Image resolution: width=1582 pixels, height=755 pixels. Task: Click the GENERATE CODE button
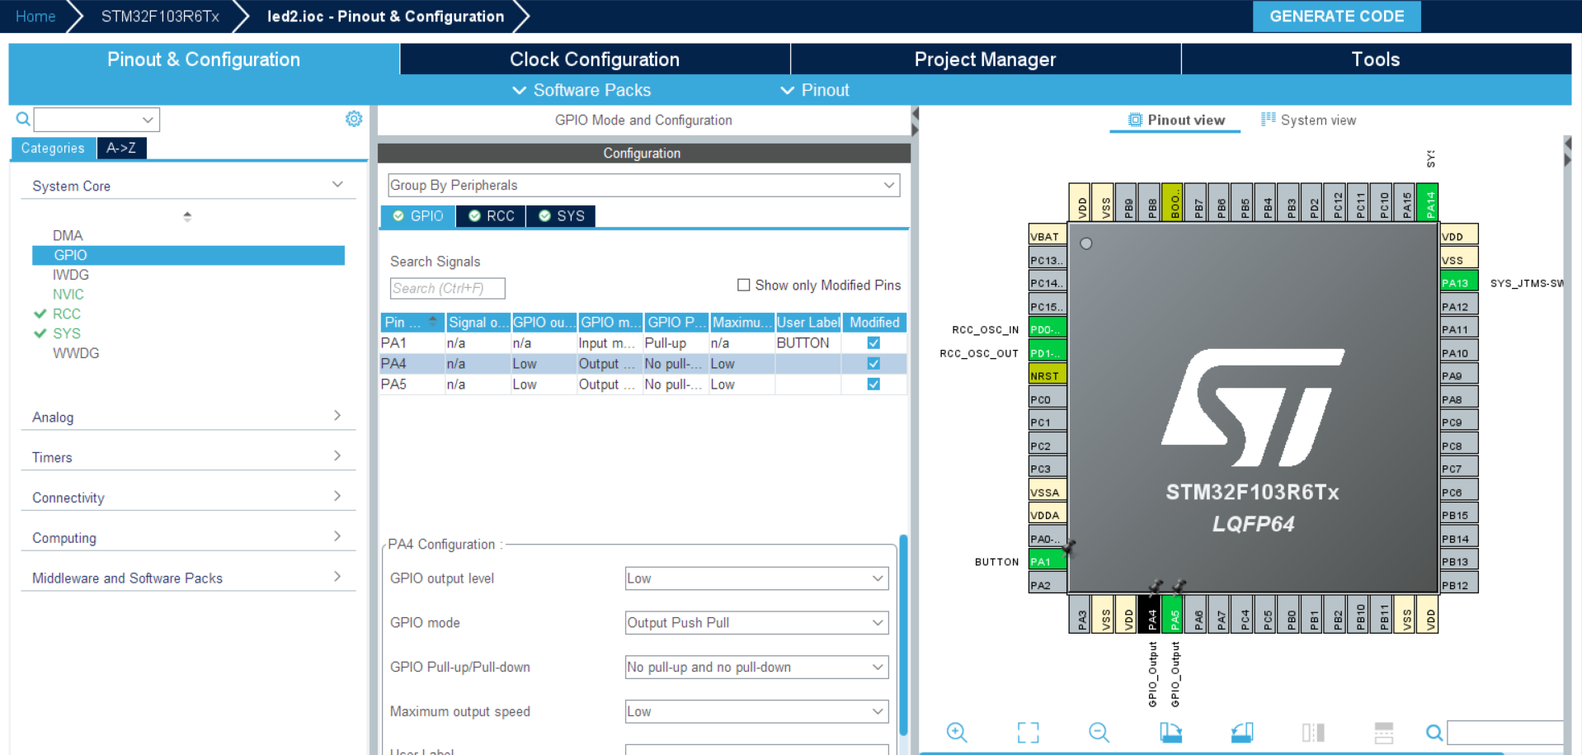point(1336,17)
